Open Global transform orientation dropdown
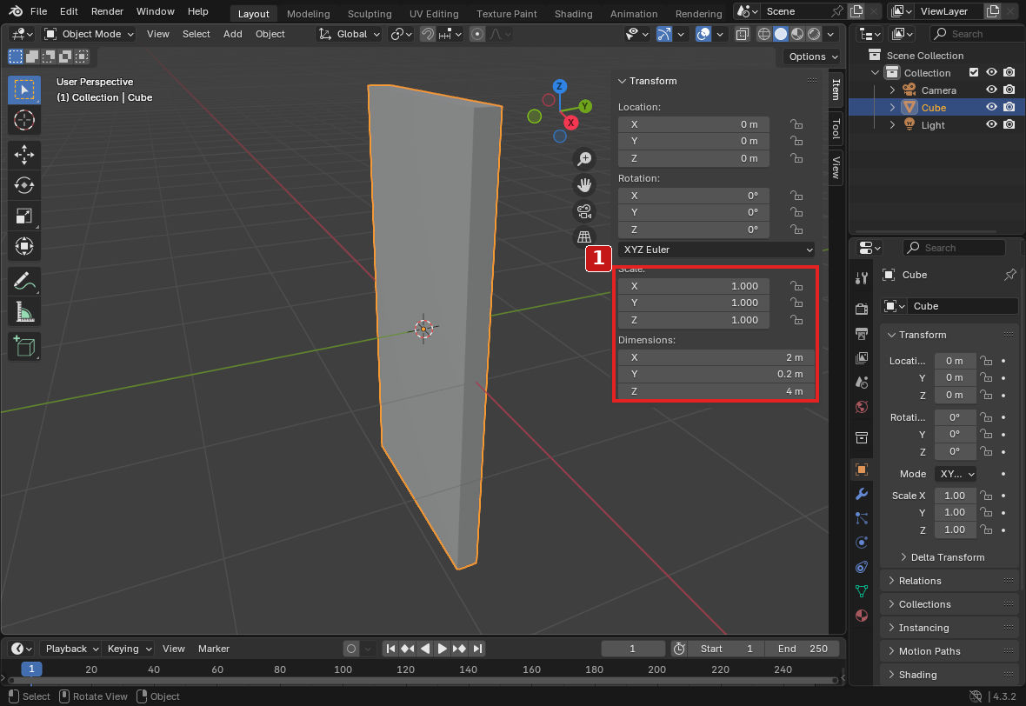The image size is (1026, 706). 349,34
